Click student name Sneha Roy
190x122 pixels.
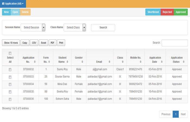[x=62, y=92]
